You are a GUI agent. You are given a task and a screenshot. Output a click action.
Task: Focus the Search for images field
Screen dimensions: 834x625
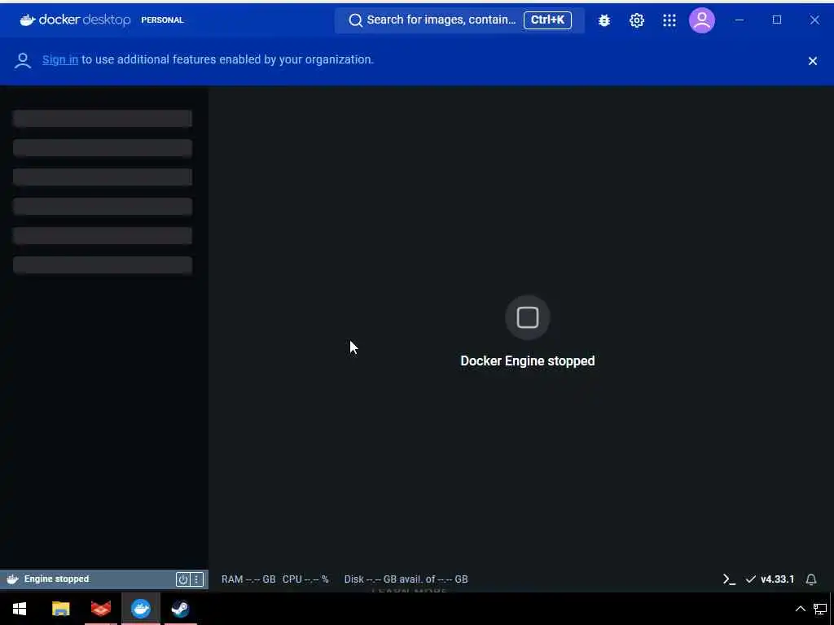tap(459, 20)
